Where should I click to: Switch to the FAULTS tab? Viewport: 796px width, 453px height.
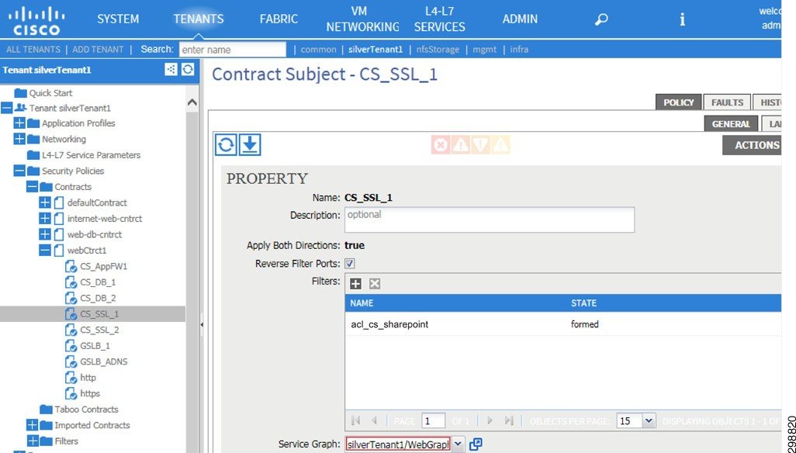tap(726, 102)
